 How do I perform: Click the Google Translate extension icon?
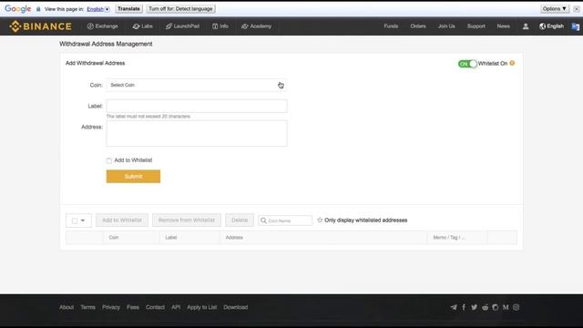[x=575, y=26]
